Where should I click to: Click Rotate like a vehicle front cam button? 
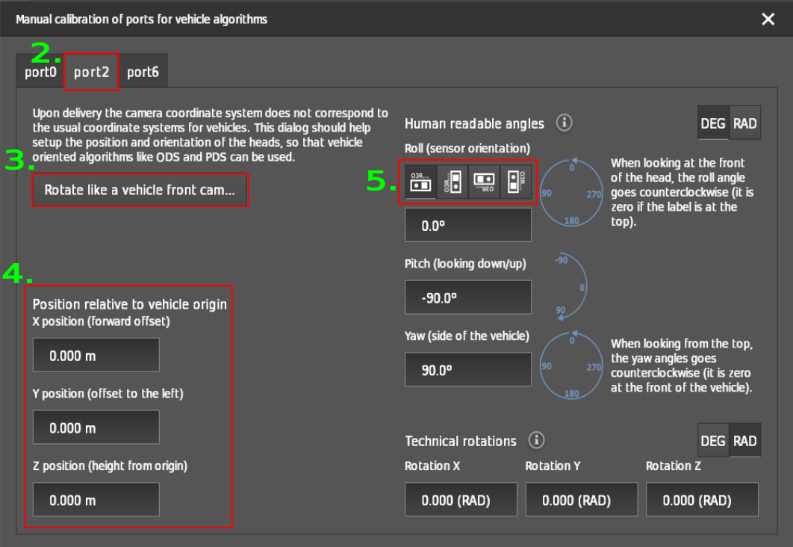click(140, 190)
